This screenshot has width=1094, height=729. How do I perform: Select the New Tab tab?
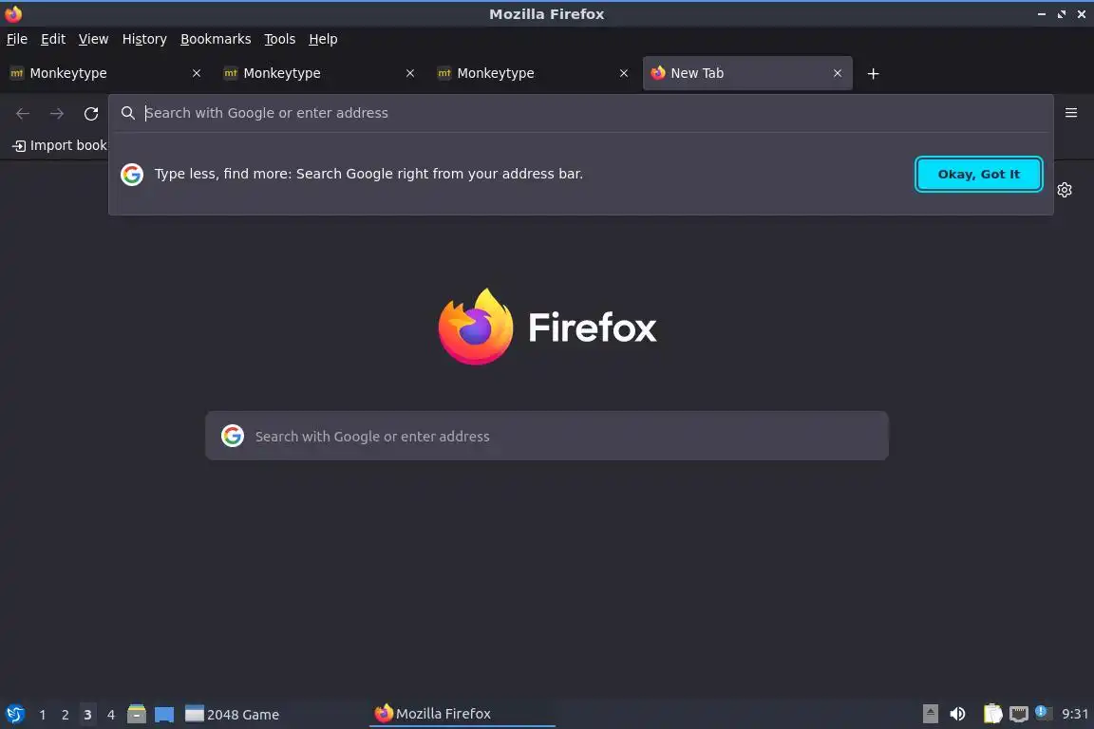747,73
